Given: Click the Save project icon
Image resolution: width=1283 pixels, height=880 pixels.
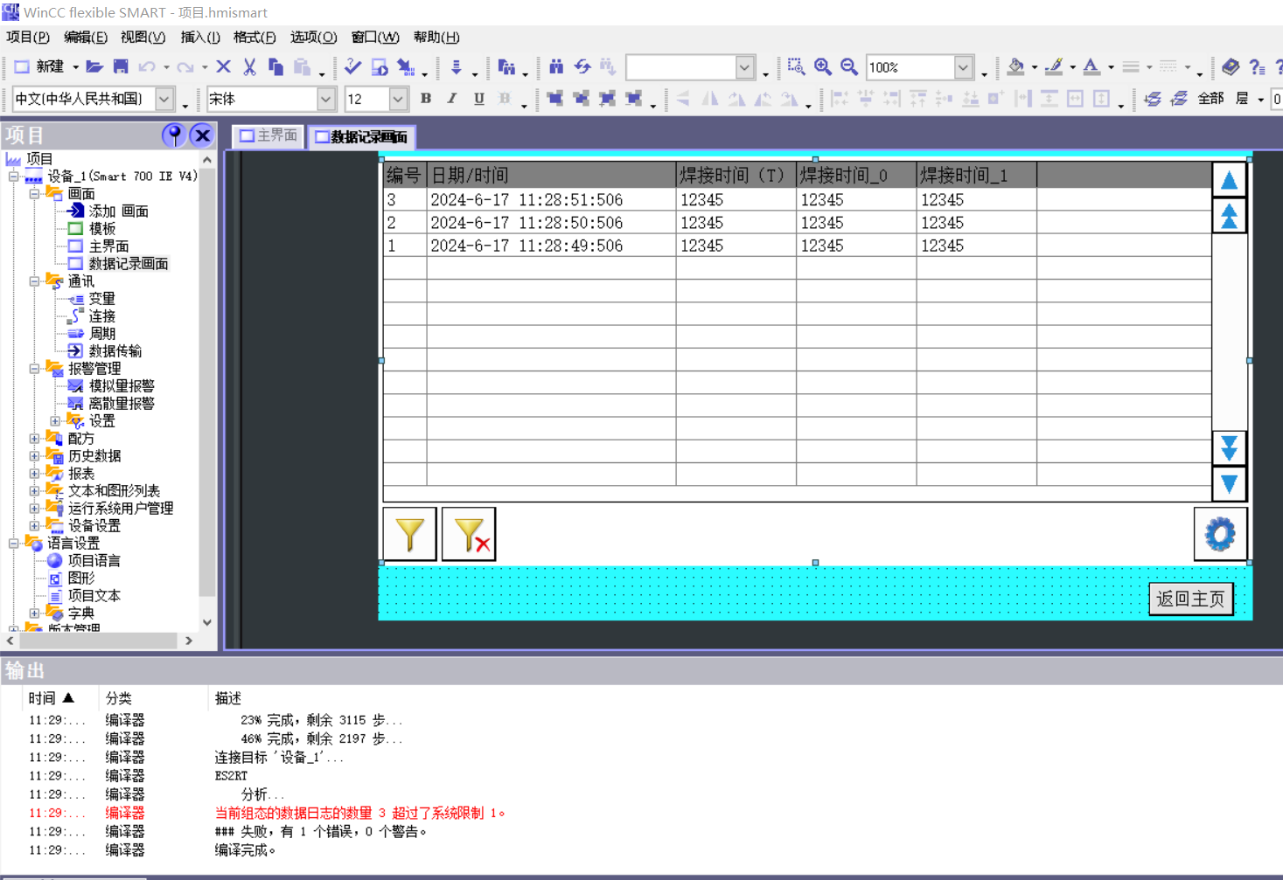Looking at the screenshot, I should (121, 66).
